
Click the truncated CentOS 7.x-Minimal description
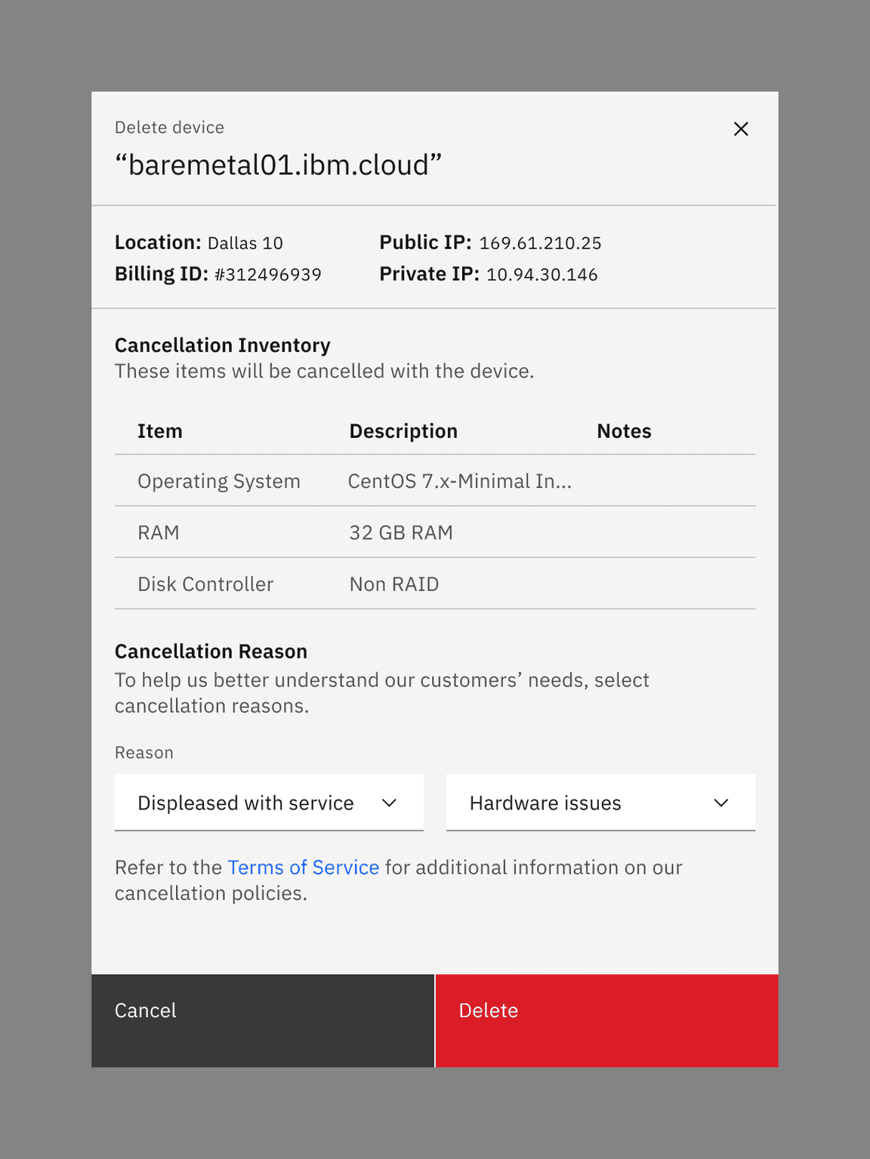(x=459, y=481)
